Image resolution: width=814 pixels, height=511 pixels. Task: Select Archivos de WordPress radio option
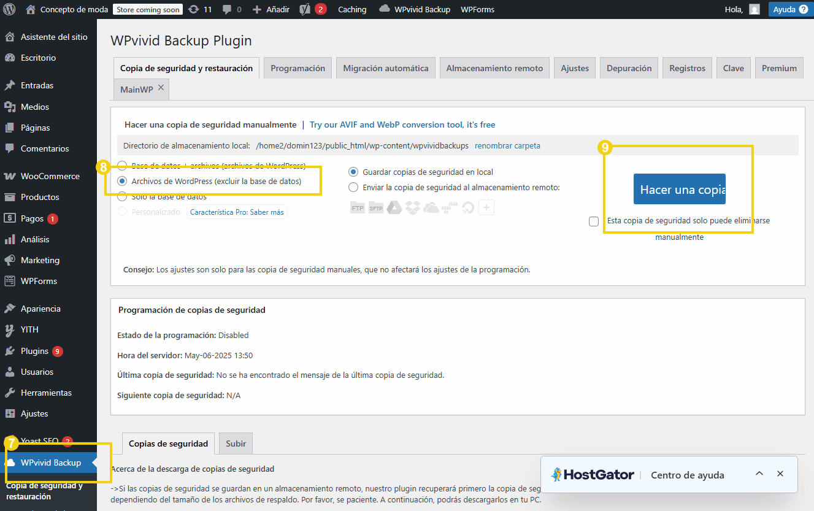click(x=122, y=181)
